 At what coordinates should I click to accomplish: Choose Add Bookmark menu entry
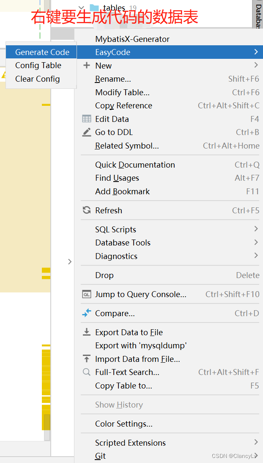[x=170, y=191]
